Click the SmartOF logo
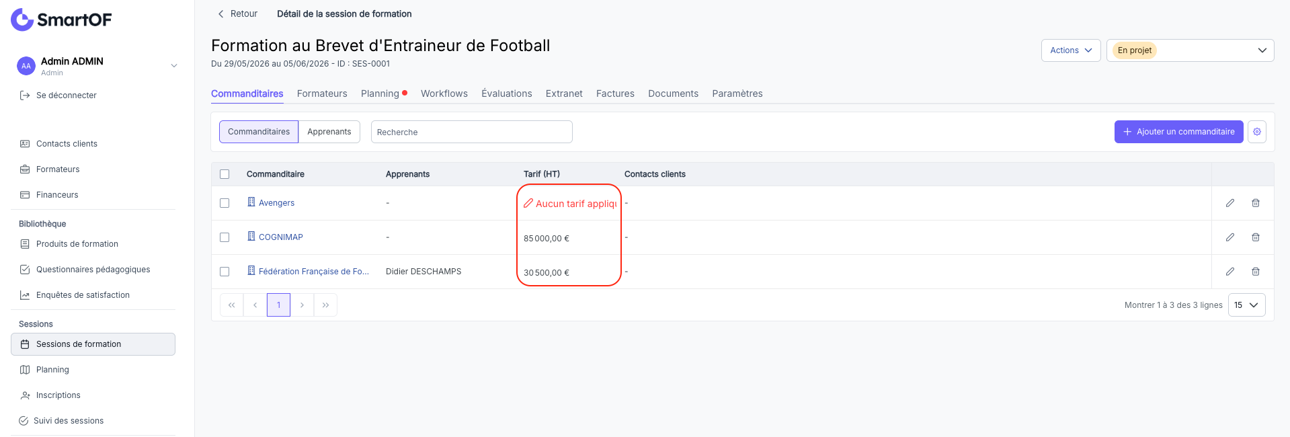This screenshot has width=1290, height=437. (61, 19)
